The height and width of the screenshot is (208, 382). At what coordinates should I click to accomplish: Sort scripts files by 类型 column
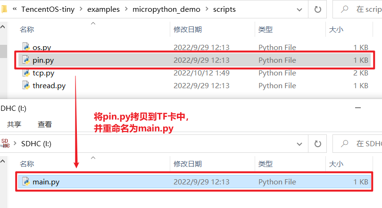(x=266, y=29)
